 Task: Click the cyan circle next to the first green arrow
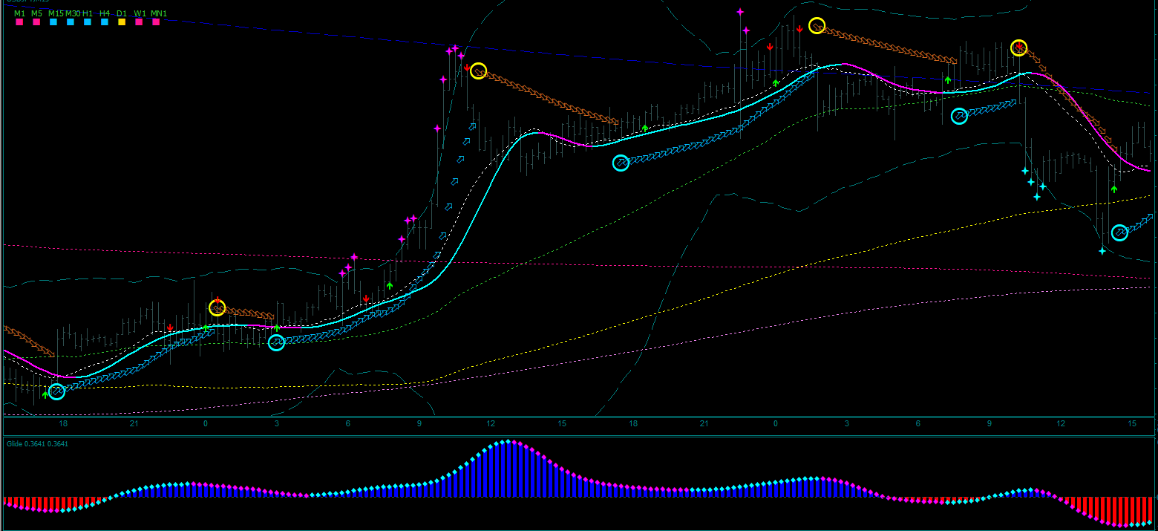[56, 391]
